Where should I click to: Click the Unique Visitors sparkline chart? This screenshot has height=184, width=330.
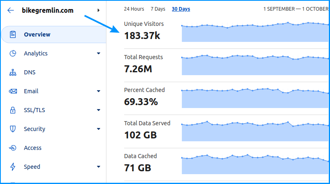tap(255, 32)
